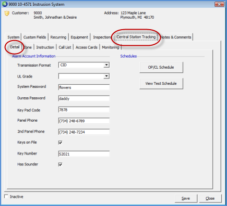
Task: Select the Call List sub-tab
Action: [x=65, y=47]
